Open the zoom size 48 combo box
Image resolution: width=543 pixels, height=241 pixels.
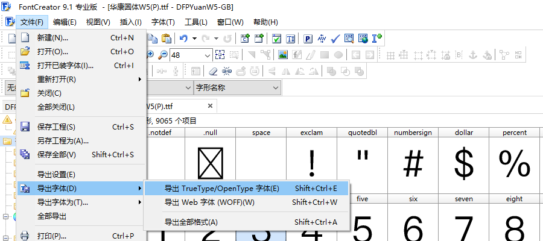(191, 55)
